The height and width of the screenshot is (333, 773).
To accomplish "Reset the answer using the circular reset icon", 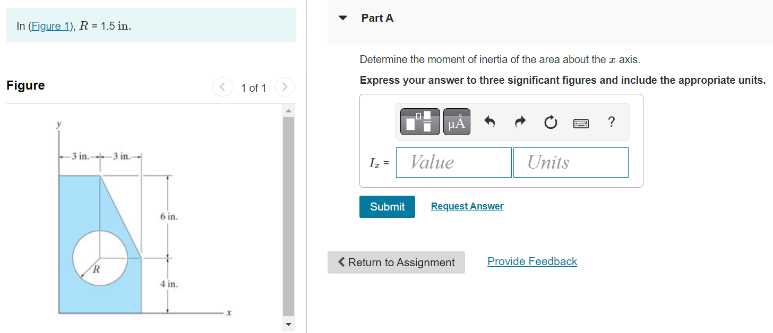I will coord(551,122).
